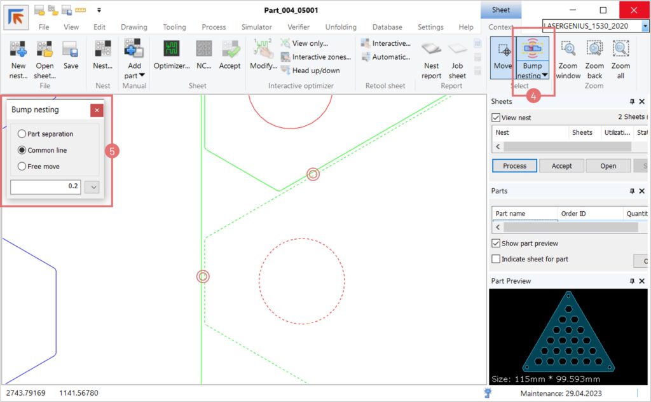Select the Part separation radio option
Viewport: 651px width, 402px height.
coord(22,134)
